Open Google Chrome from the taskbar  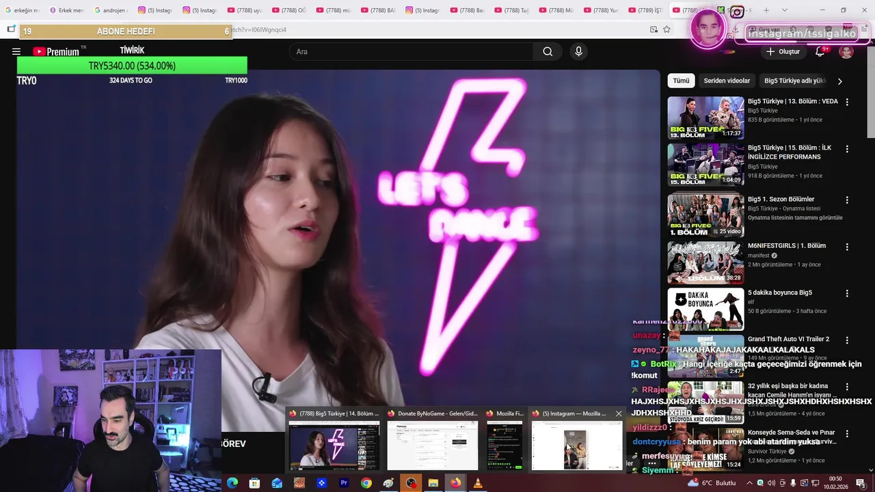366,483
